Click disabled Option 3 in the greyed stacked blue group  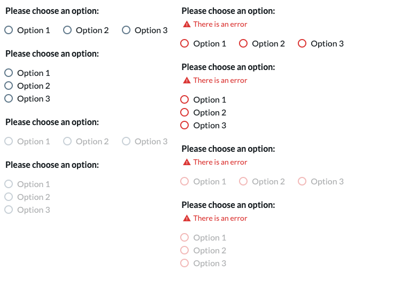pos(9,210)
